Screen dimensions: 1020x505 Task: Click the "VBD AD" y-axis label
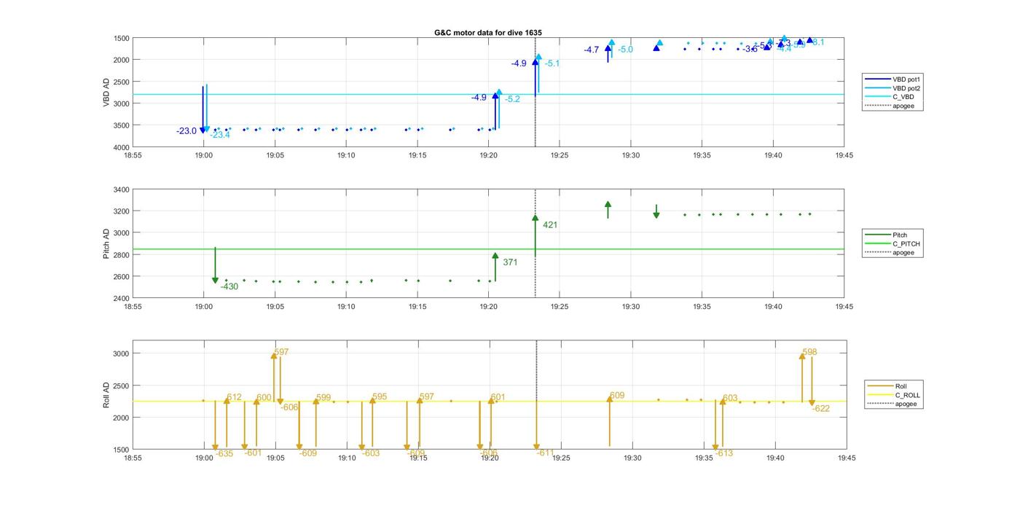[106, 93]
